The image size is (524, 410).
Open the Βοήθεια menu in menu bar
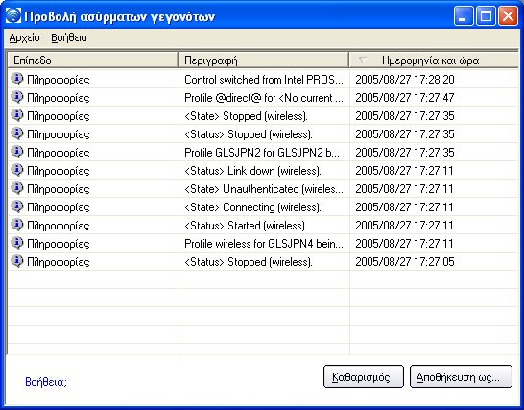(69, 37)
